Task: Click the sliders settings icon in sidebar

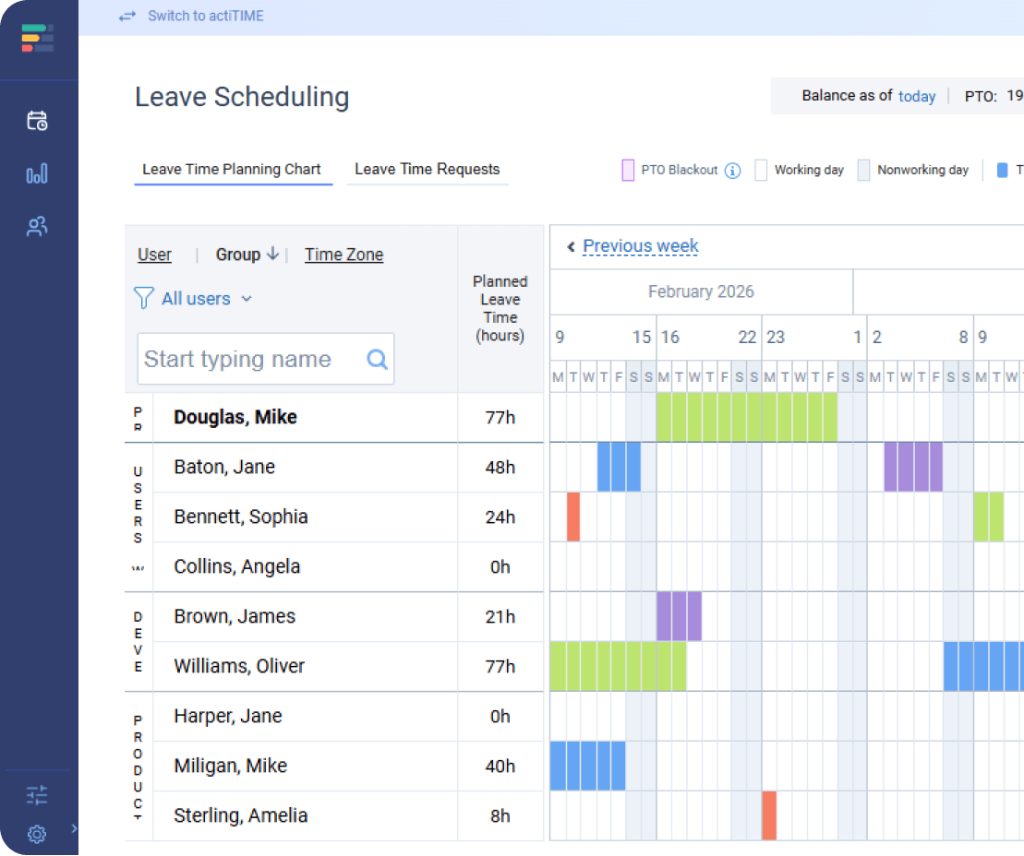Action: tap(37, 795)
